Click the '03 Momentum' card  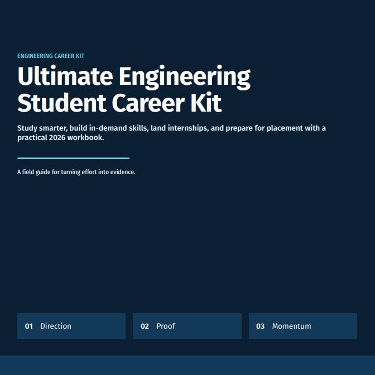[303, 326]
